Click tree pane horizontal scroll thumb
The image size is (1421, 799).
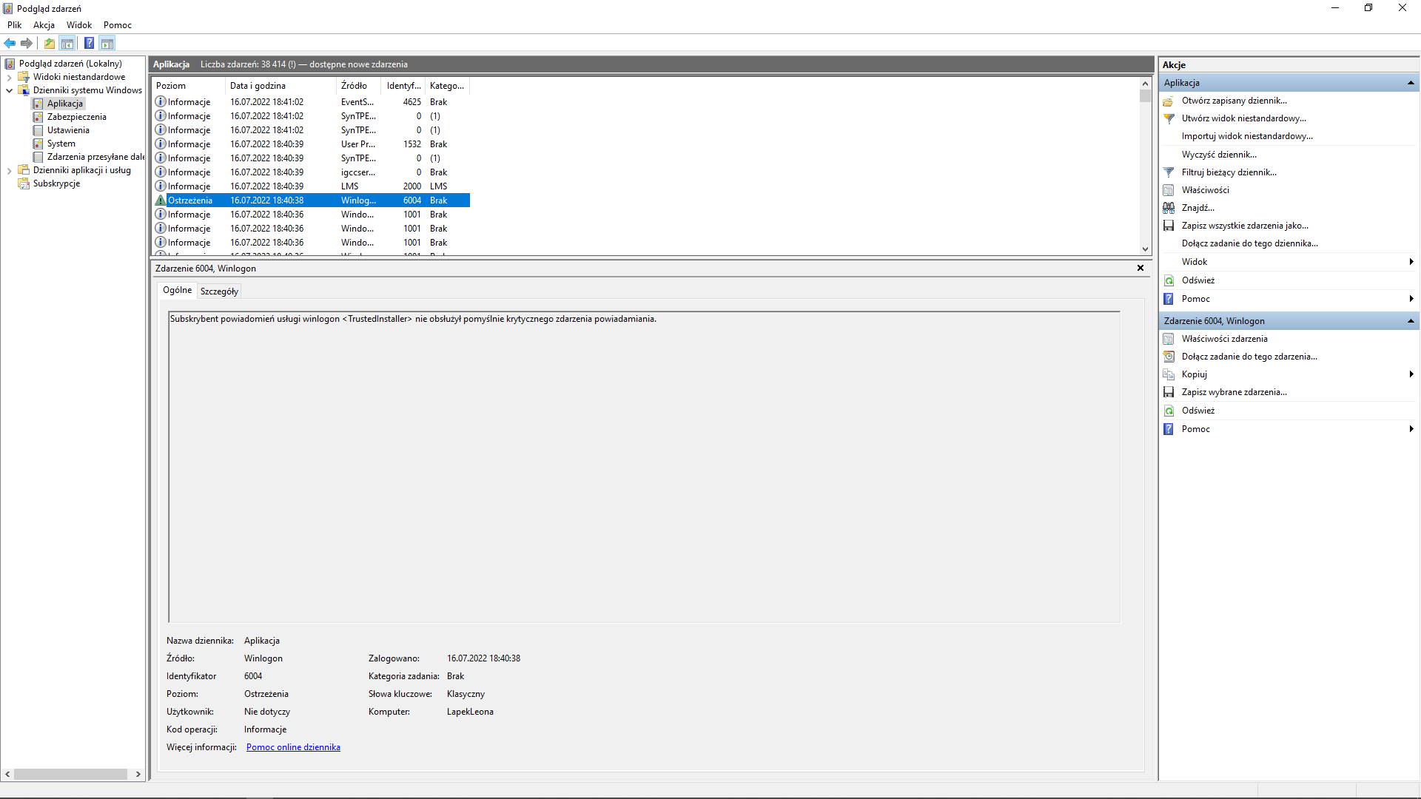point(70,775)
